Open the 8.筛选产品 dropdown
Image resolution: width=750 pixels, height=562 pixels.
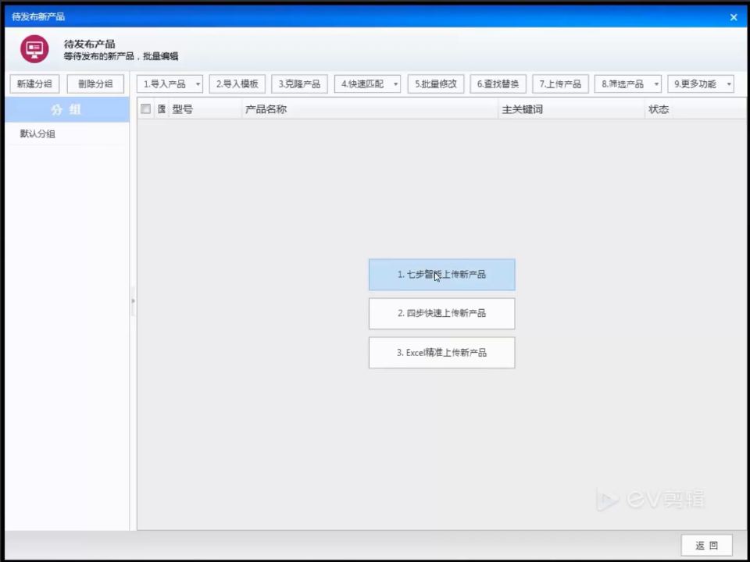[x=627, y=84]
